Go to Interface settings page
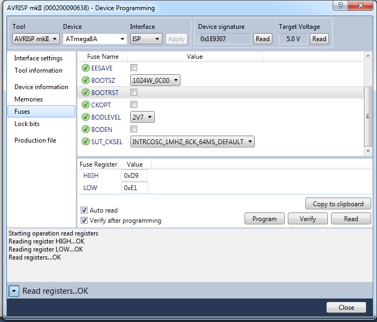This screenshot has width=377, height=322. tap(38, 58)
